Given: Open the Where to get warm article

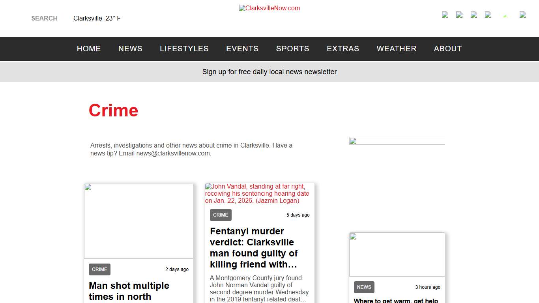Looking at the screenshot, I should point(396,300).
